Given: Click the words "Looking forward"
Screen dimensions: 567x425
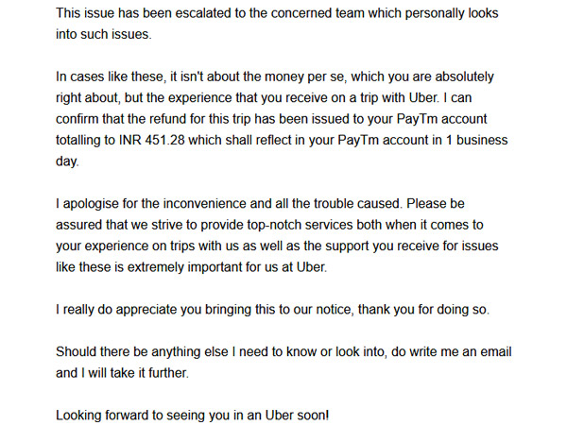Looking at the screenshot, I should (x=106, y=416).
